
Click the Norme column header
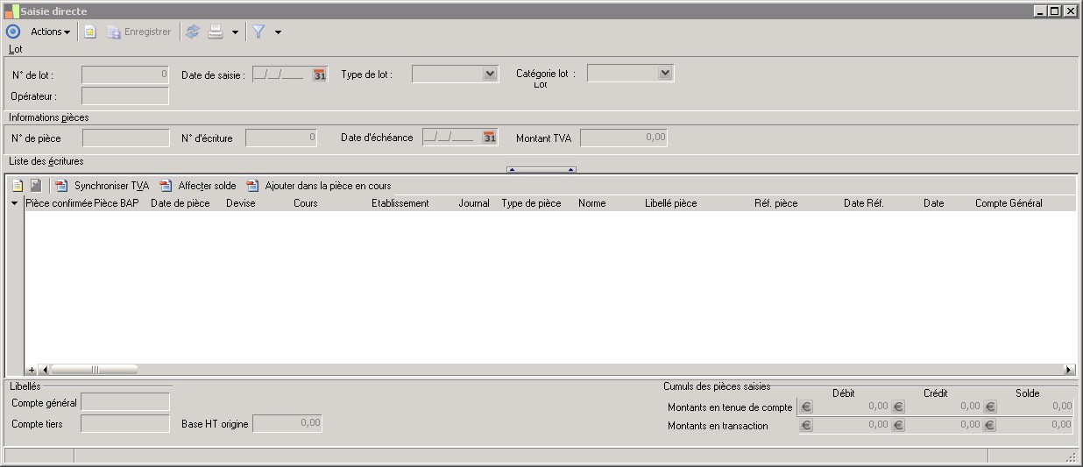pos(592,203)
